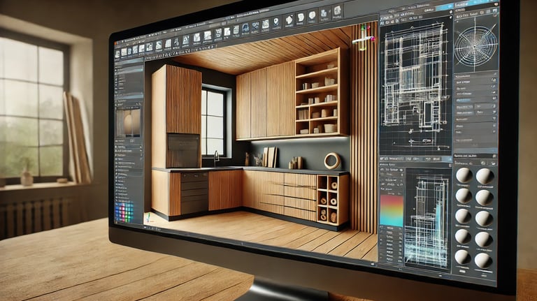Click the multicolor swatch grid in the left panel
The width and height of the screenshot is (537, 301).
point(124,212)
